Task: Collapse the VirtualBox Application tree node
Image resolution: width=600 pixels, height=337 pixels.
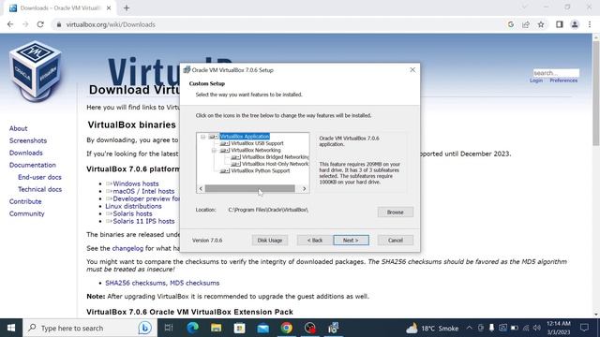Action: [x=202, y=137]
